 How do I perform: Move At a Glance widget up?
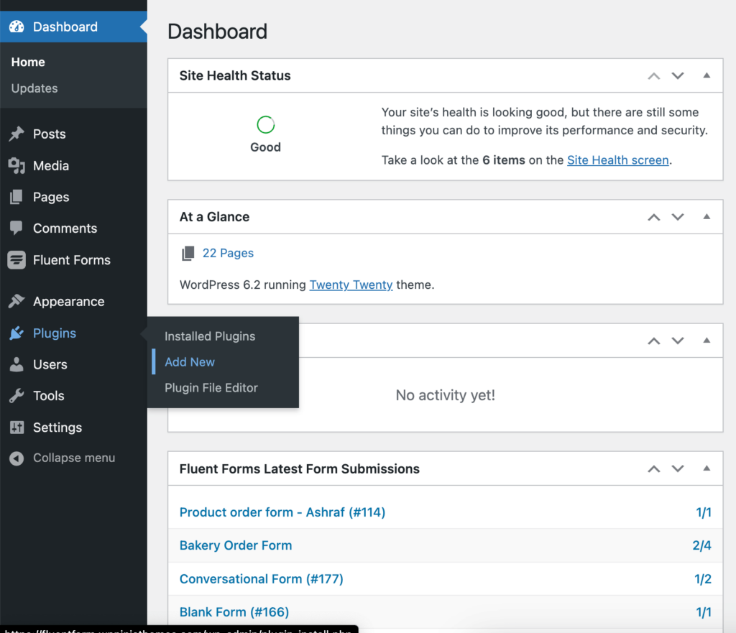point(653,216)
